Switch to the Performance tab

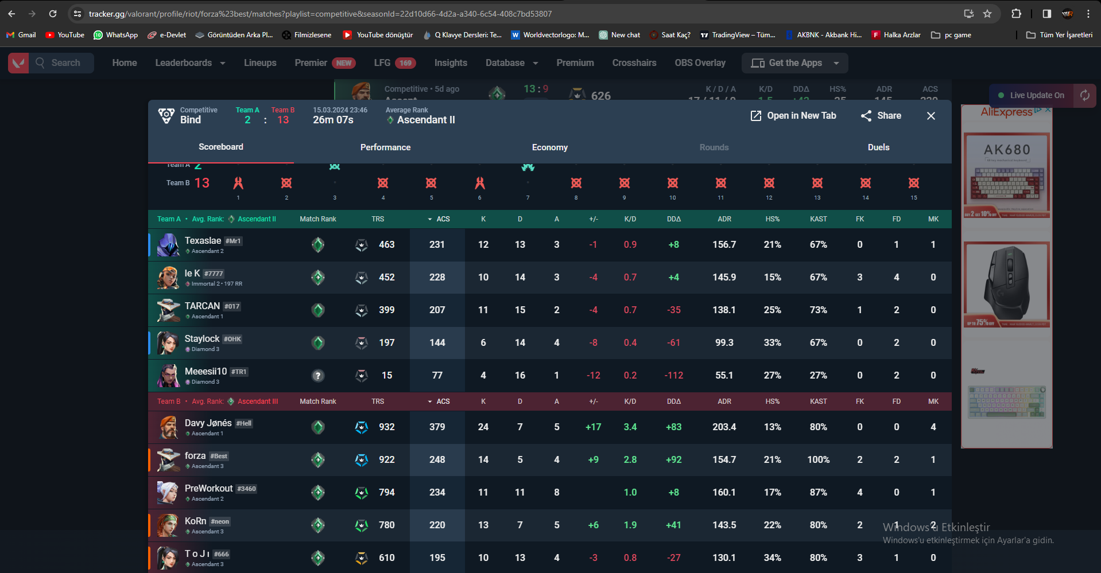click(x=386, y=147)
